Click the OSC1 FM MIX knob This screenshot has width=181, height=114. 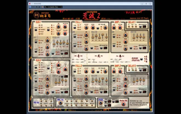pos(65,34)
